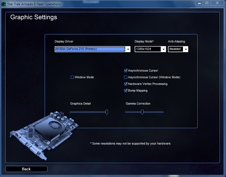Maximize the Fleet Operations window
226x177 pixels.
(207, 3)
